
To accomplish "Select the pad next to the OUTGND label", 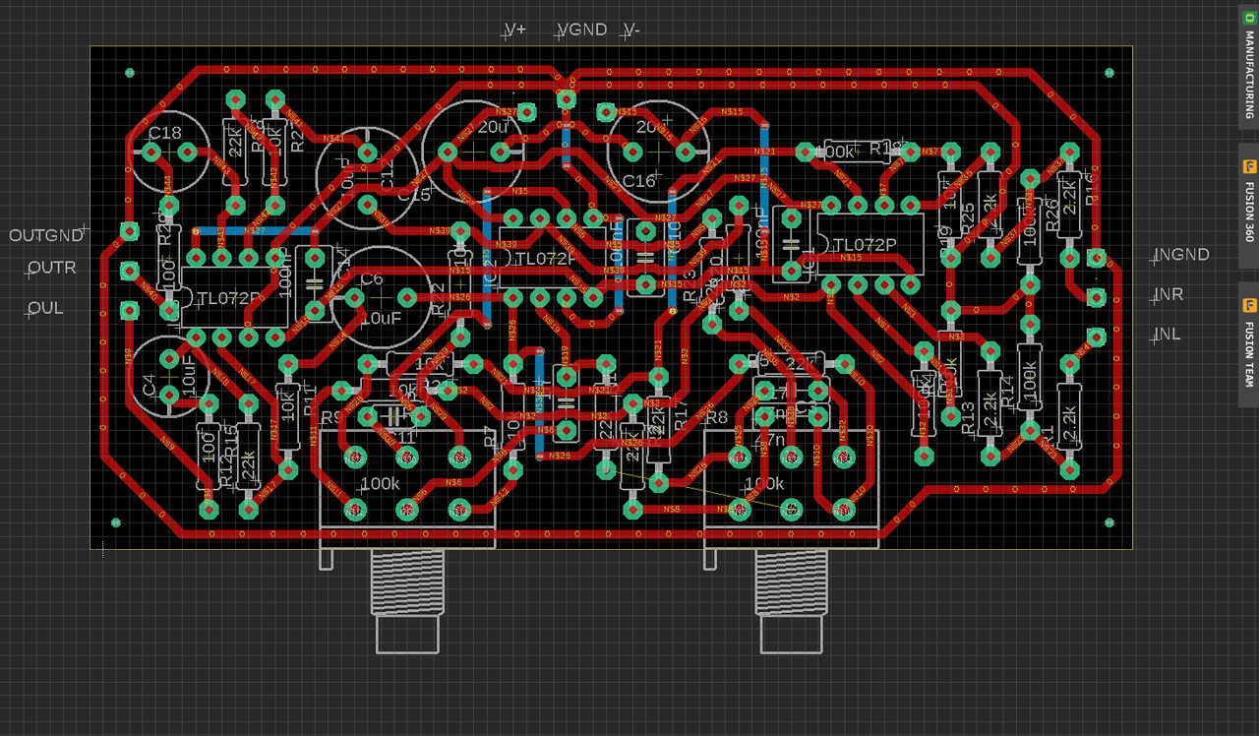I will [x=129, y=231].
